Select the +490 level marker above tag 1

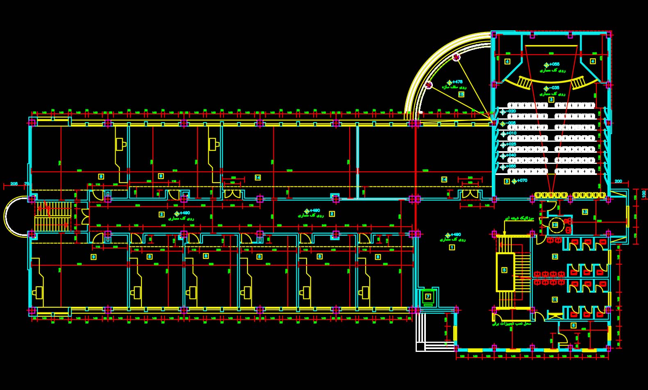tap(448, 236)
